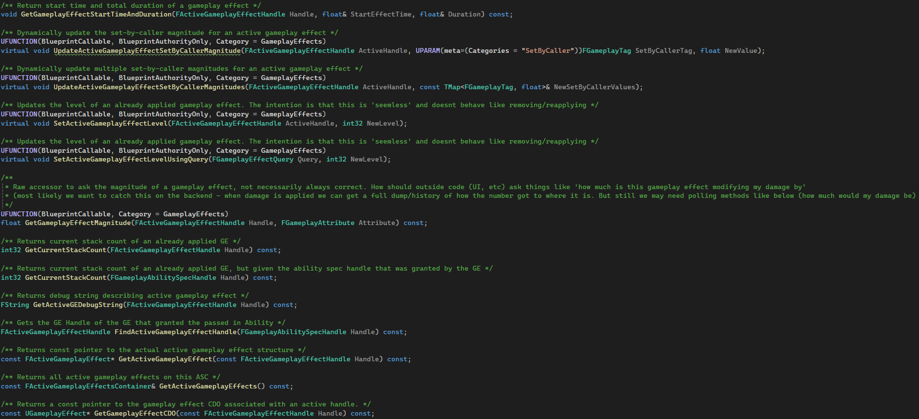This screenshot has width=919, height=419.
Task: Click the UpdateActiveGameplayEffectSetByCallerMagnitude function name with squiggle
Action: pos(147,51)
